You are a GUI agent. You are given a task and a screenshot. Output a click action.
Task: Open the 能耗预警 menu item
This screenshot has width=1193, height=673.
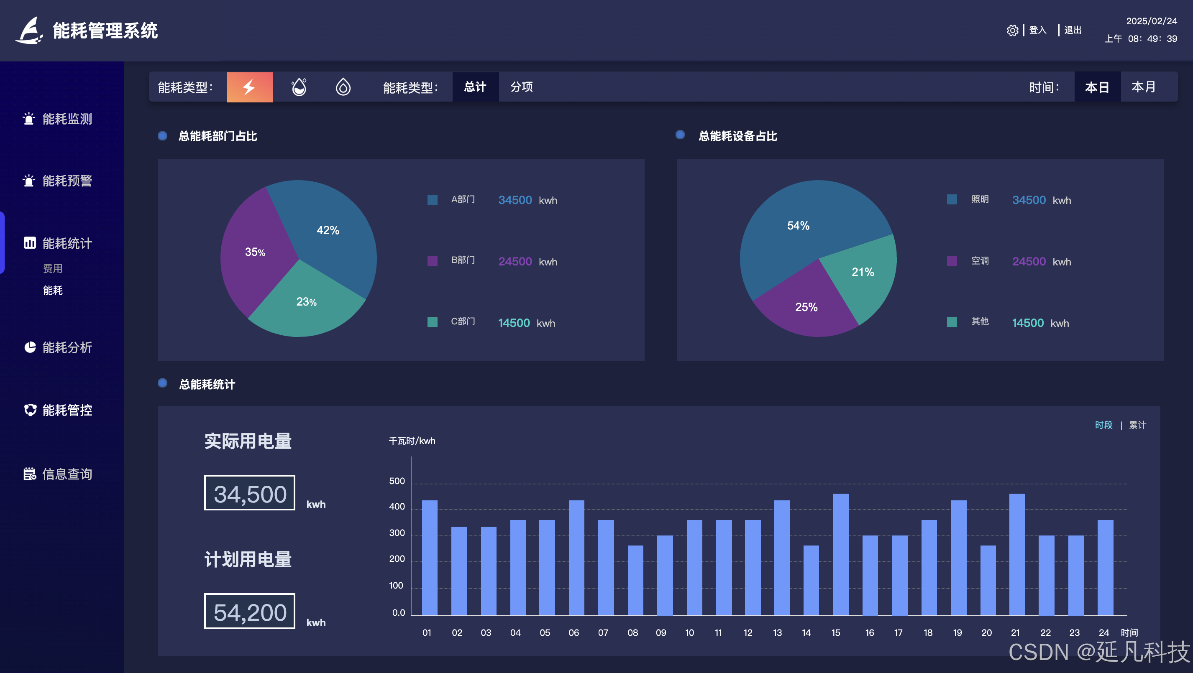pos(67,181)
